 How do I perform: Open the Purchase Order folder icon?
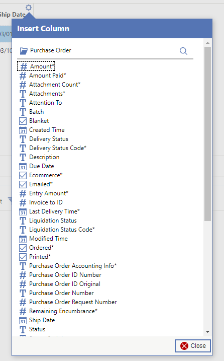(x=24, y=51)
